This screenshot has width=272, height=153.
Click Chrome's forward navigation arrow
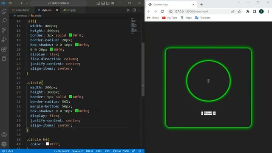[x=156, y=11]
